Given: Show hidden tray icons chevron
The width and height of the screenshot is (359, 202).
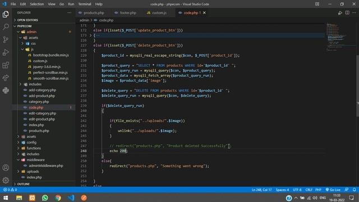Looking at the screenshot, I should point(296,198).
